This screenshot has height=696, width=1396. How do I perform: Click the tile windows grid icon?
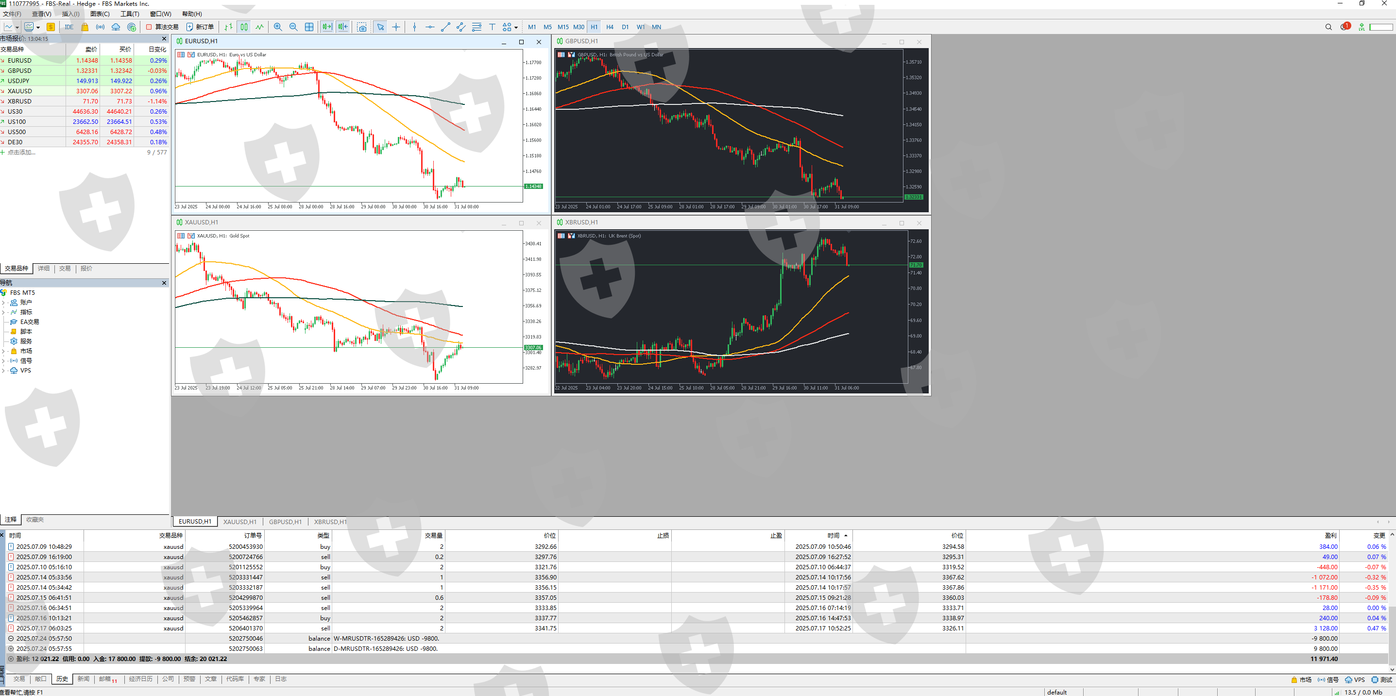tap(309, 27)
